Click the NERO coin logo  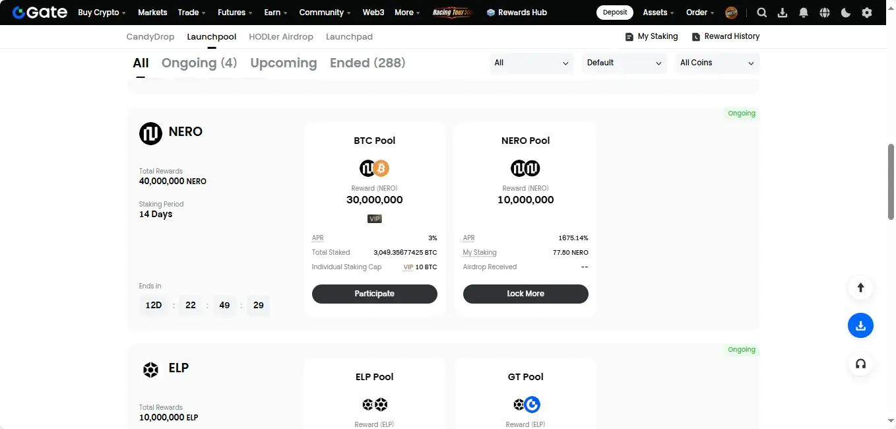(x=150, y=133)
